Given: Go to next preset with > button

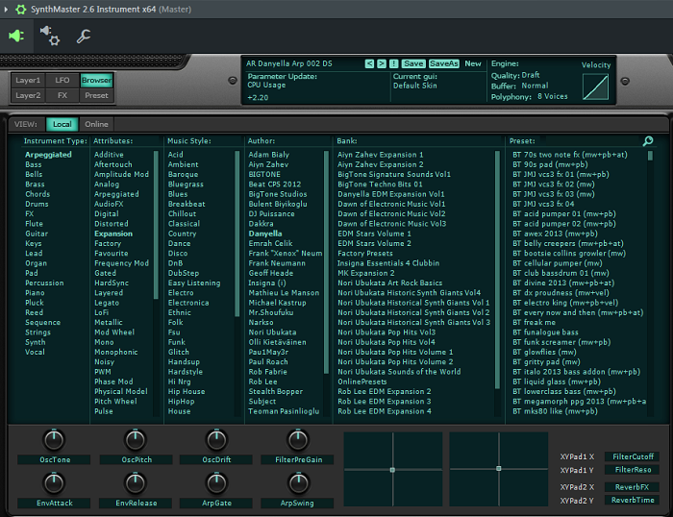Looking at the screenshot, I should click(x=381, y=63).
